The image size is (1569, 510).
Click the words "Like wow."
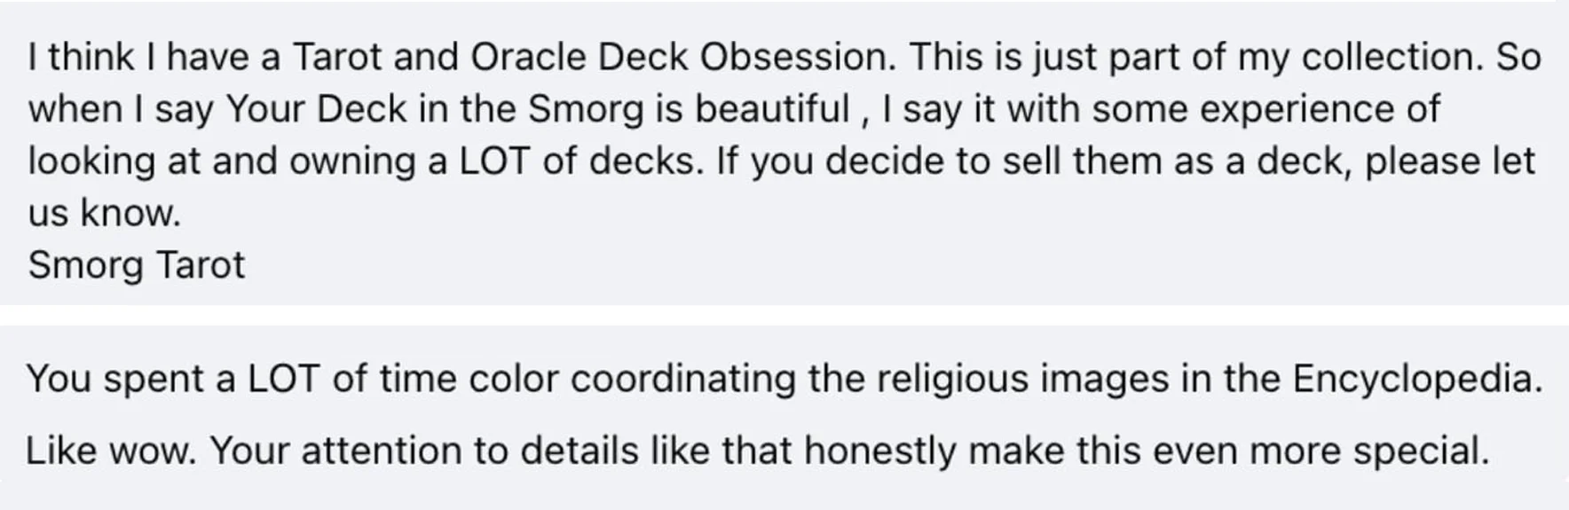110,451
